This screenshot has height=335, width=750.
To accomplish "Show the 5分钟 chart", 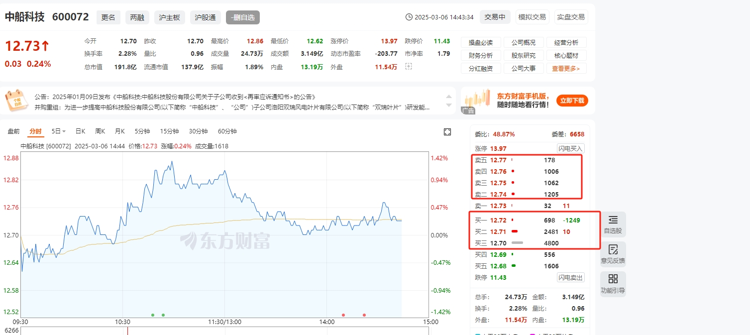I will [142, 131].
